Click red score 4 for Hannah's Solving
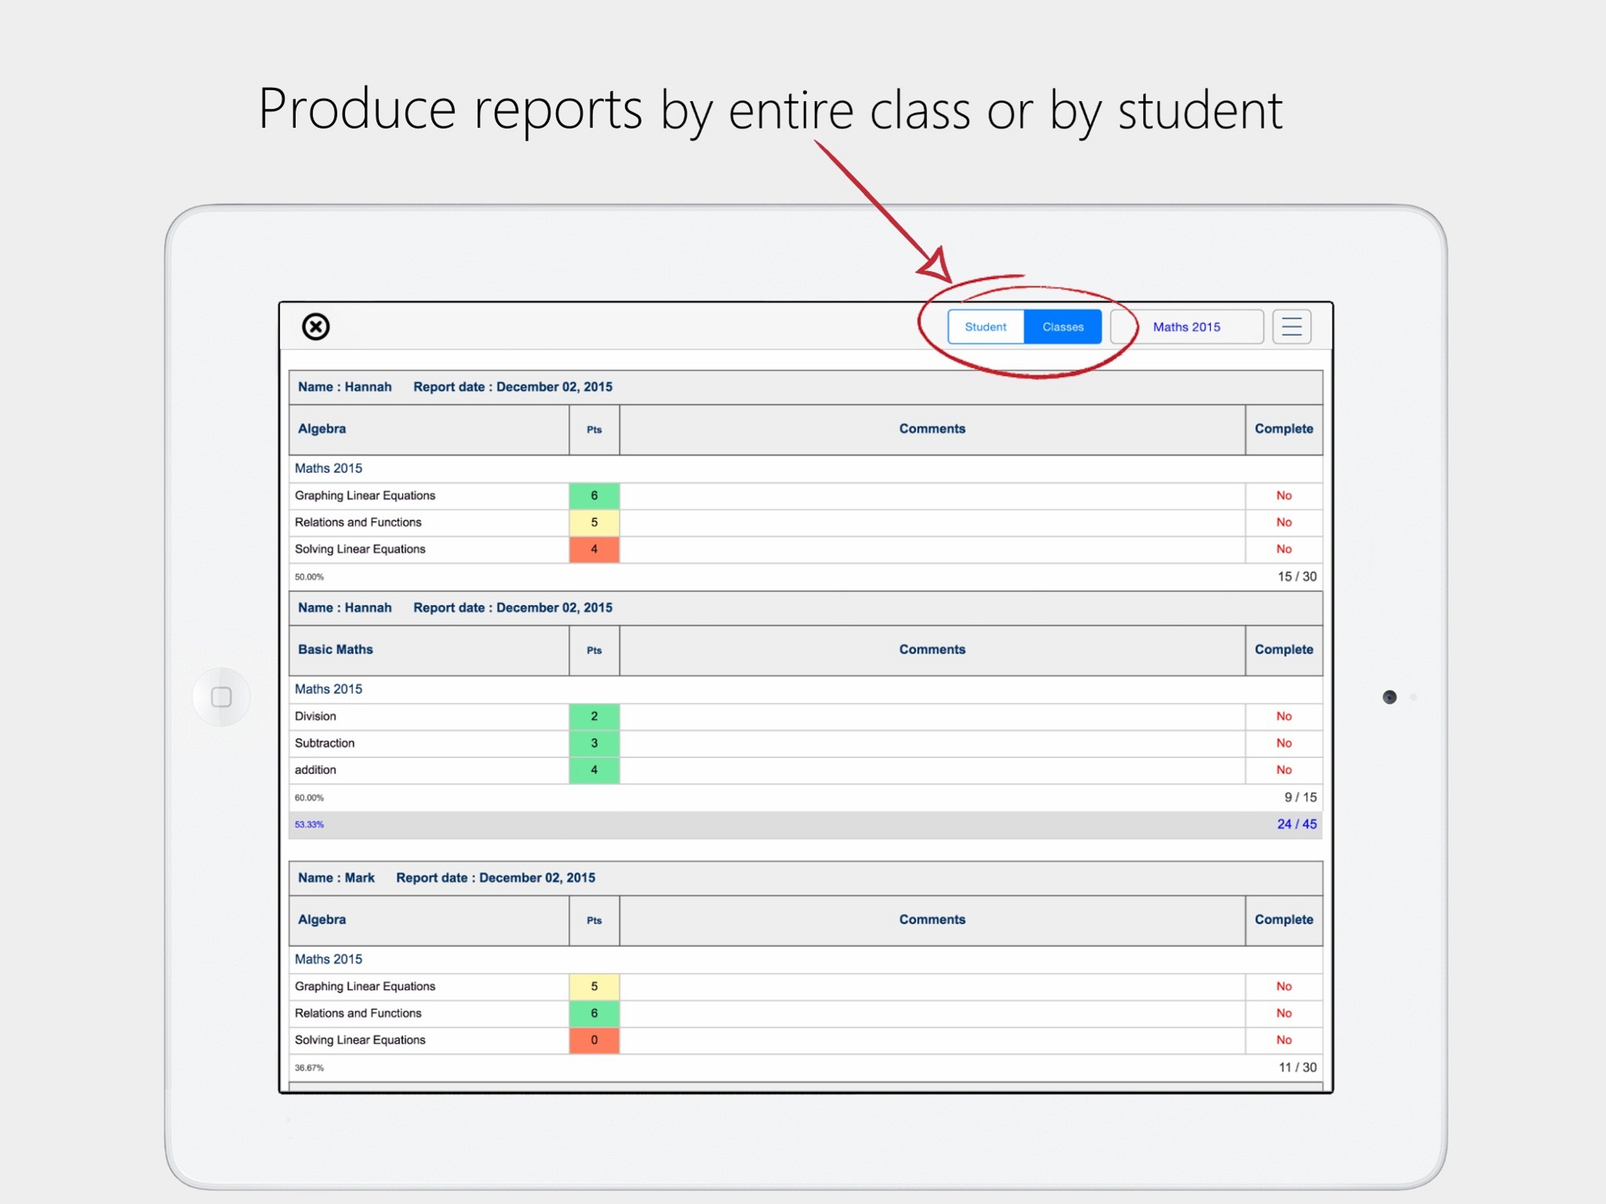 tap(594, 549)
